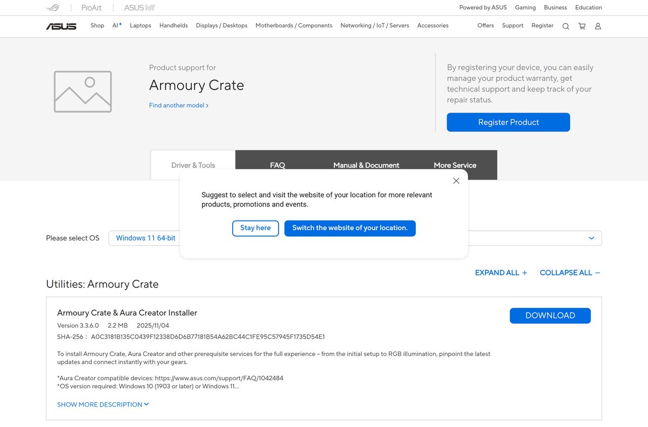
Task: Click the Version 3.3.6.0 text
Action: (78, 326)
